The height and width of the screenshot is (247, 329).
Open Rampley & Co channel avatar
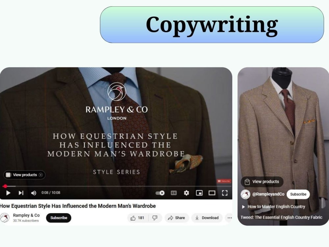point(5,218)
